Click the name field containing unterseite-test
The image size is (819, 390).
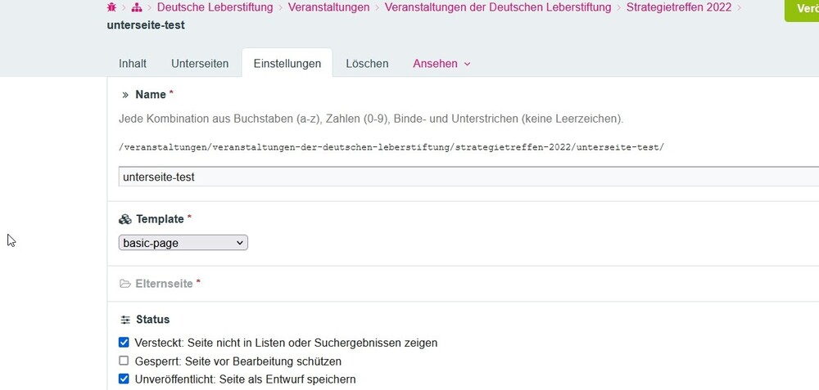pyautogui.click(x=467, y=177)
